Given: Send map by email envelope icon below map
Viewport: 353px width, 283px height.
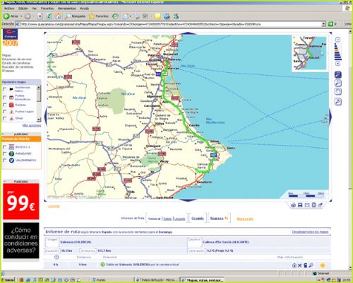Looking at the screenshot, I should pos(307,205).
